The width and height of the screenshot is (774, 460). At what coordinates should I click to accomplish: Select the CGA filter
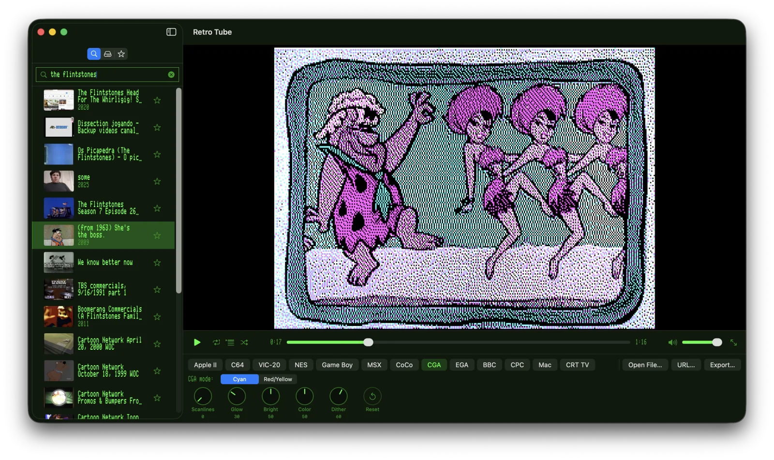[434, 365]
